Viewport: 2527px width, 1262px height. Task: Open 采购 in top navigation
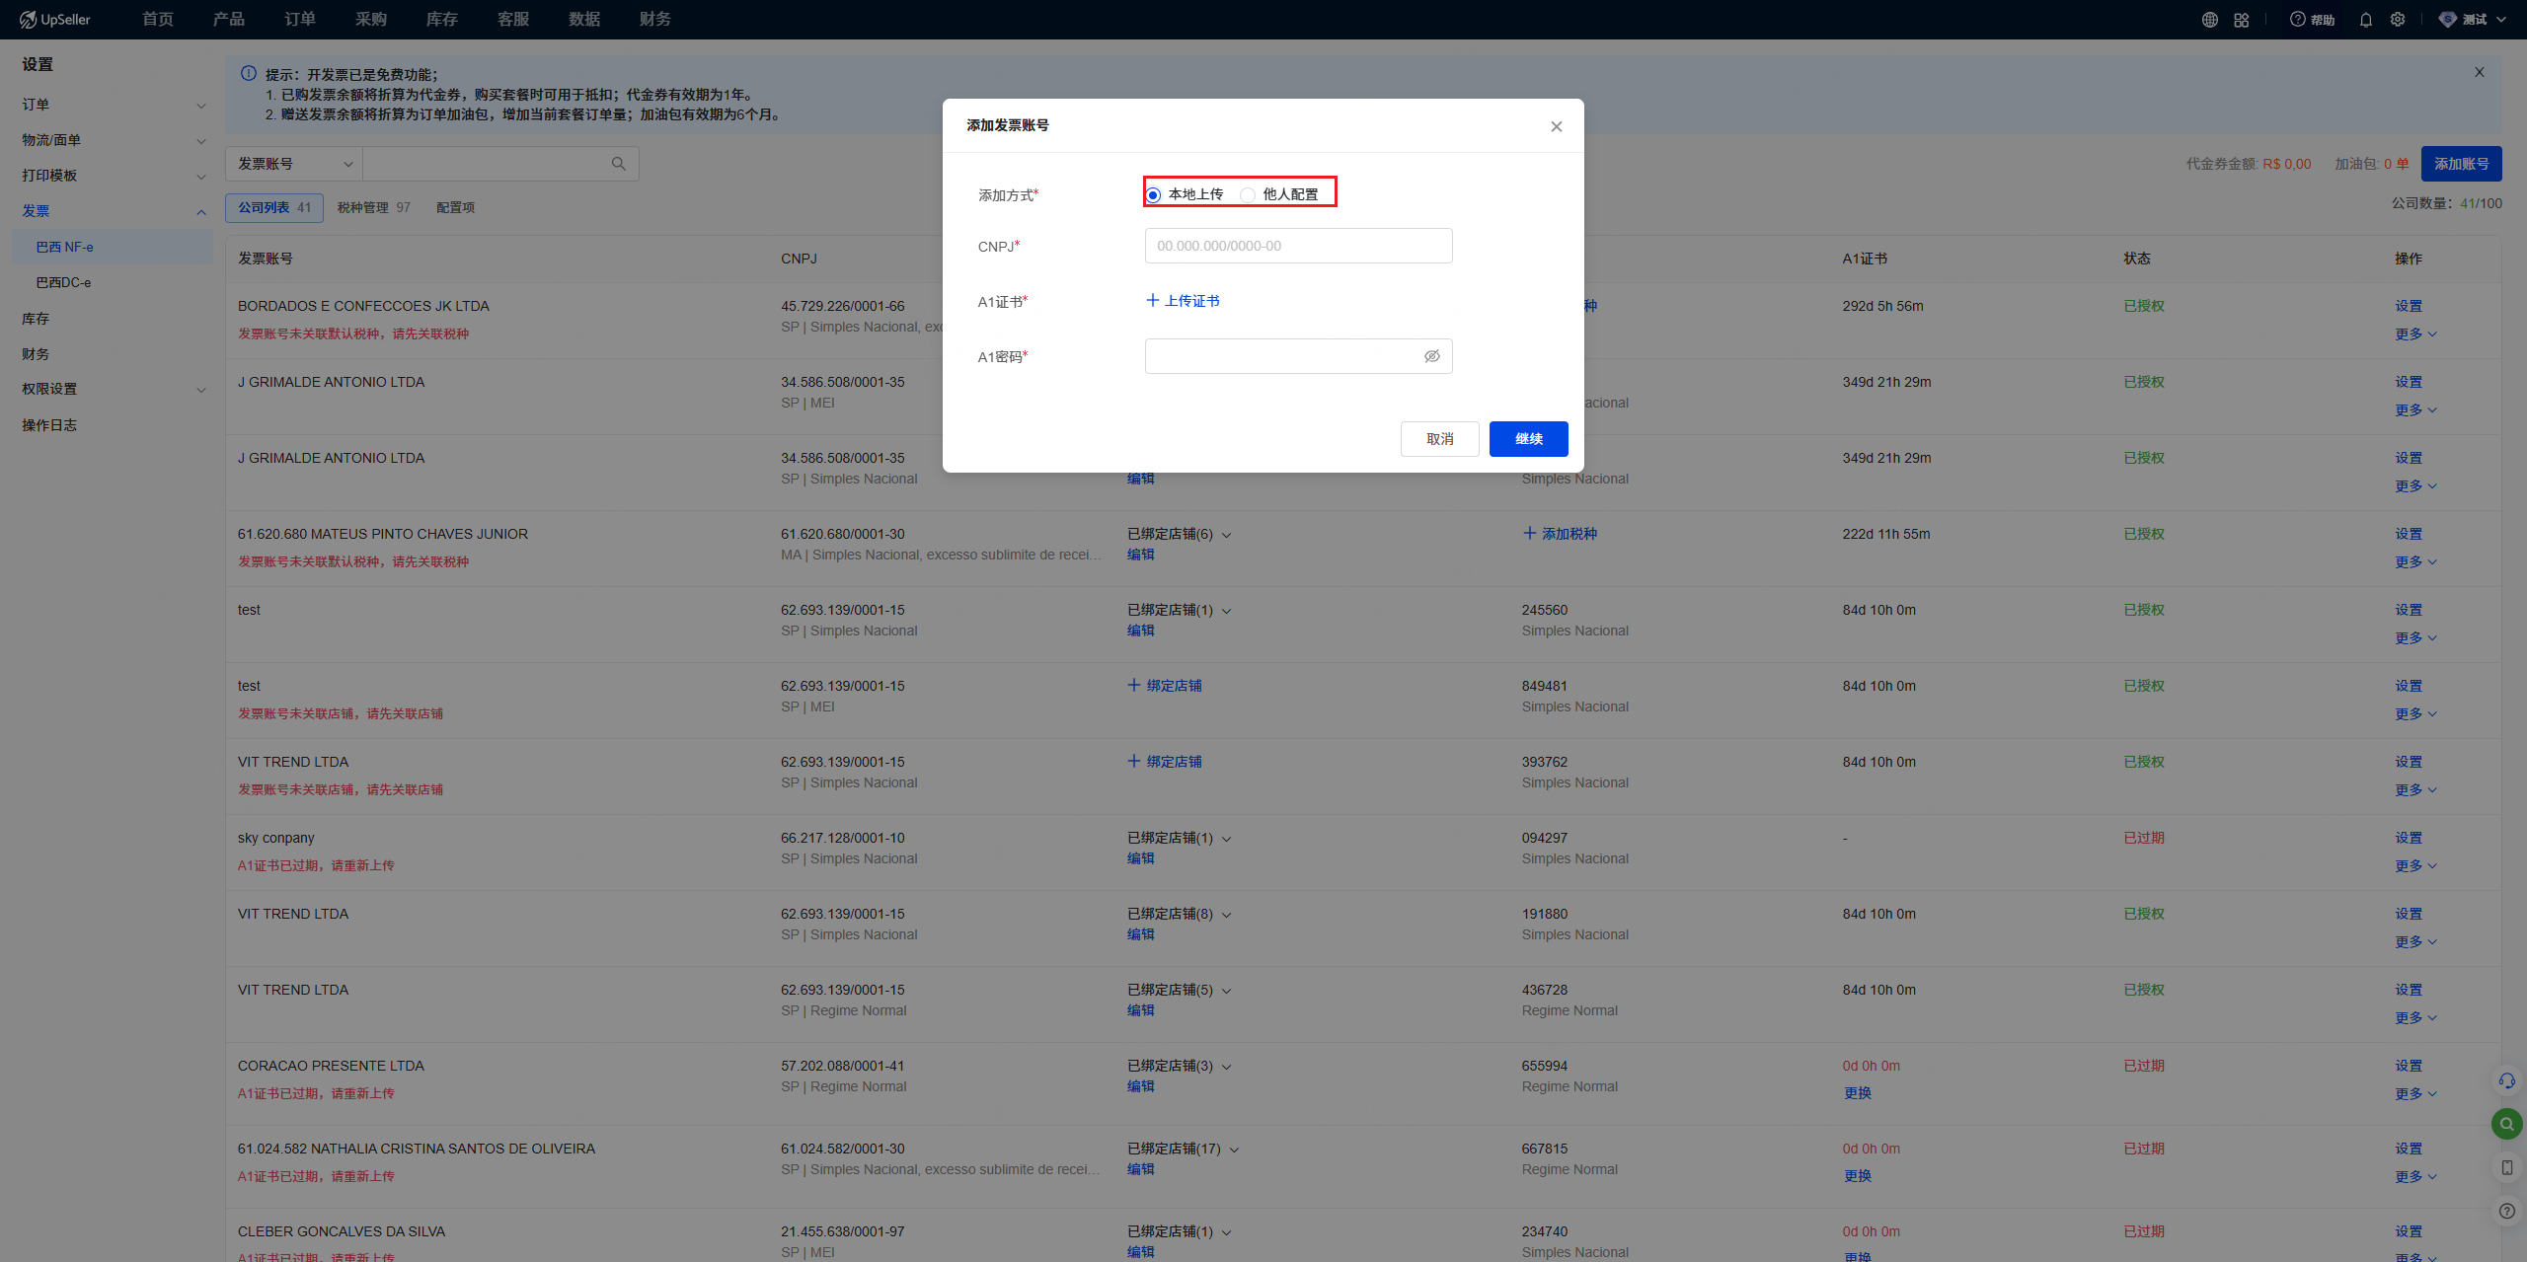point(371,20)
